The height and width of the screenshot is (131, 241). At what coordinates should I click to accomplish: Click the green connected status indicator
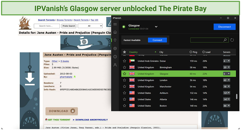(x=124, y=27)
